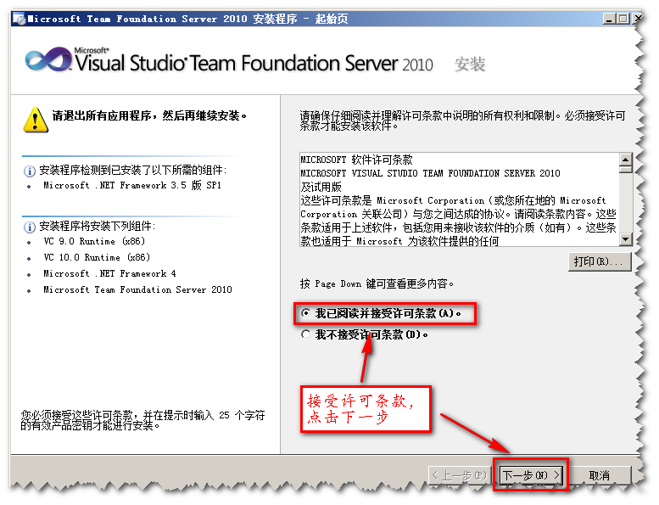Click the license line MICROSOFT 软件许可条款
Screen dimensions: 659x505
point(357,160)
